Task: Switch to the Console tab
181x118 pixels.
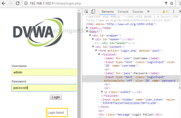Action: tap(123, 12)
